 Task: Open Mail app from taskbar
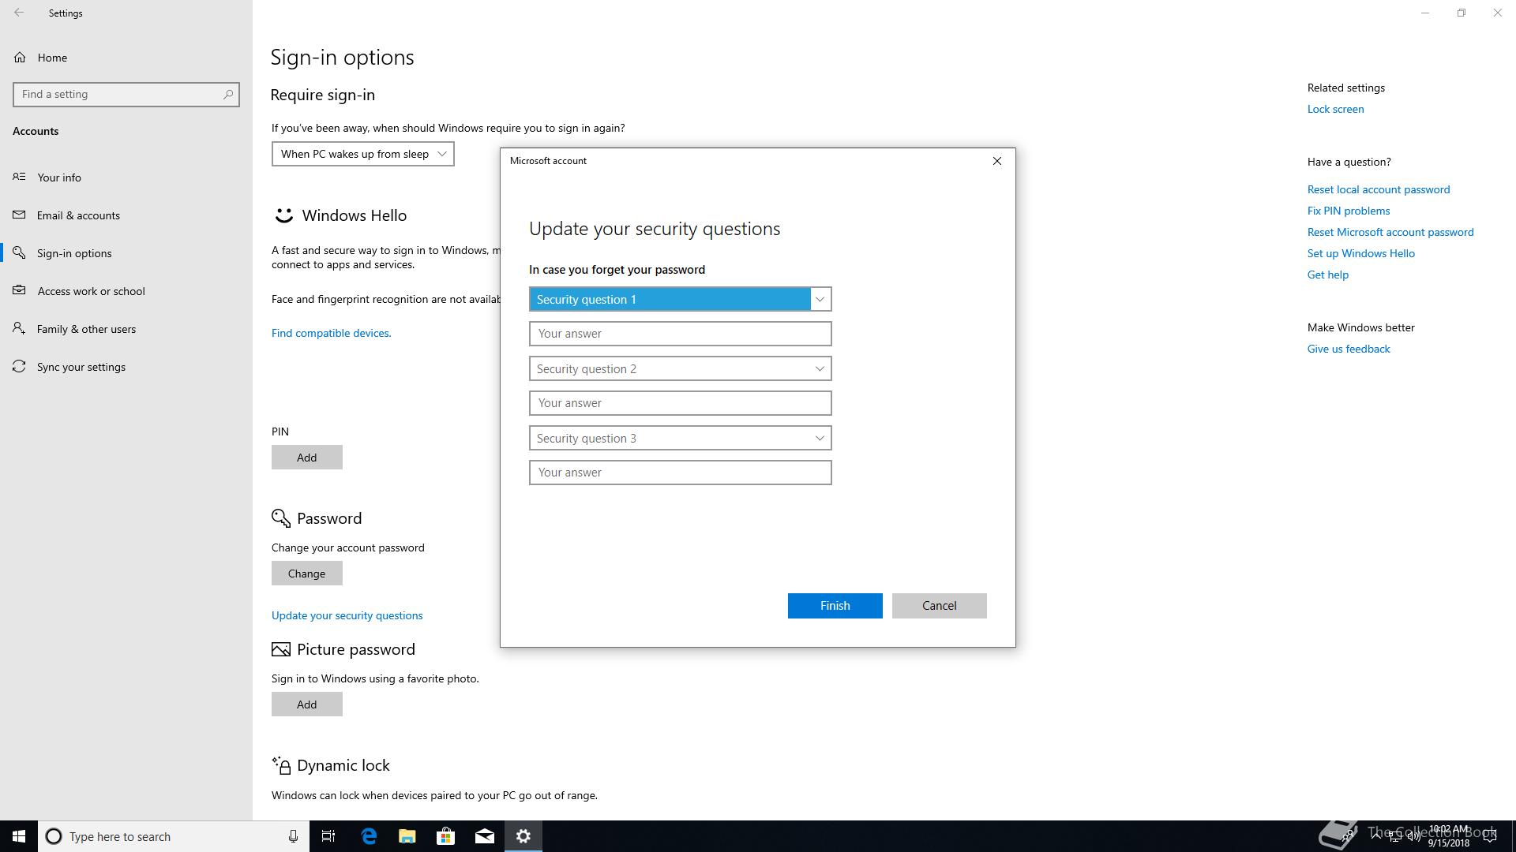[x=485, y=836]
